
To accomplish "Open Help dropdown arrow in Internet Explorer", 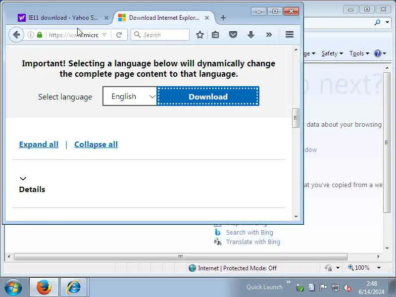I will point(385,53).
